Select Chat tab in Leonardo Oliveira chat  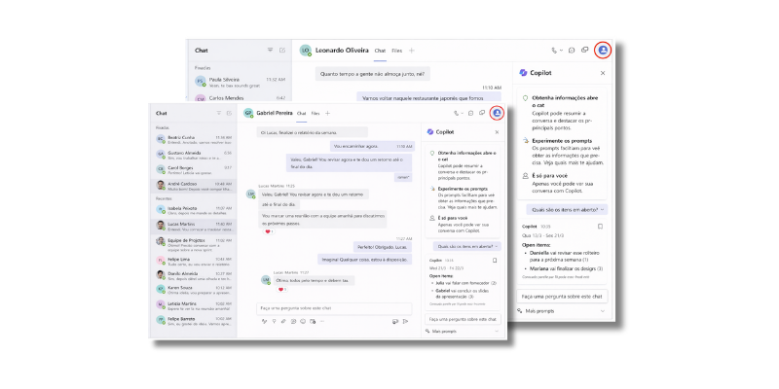[380, 51]
